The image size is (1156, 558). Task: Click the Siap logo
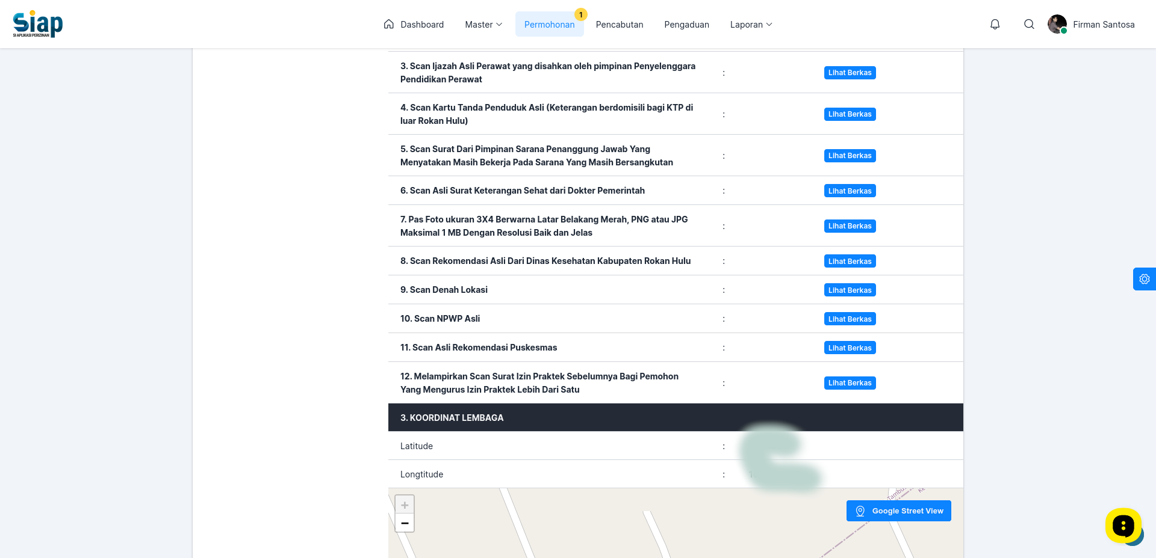[x=38, y=24]
